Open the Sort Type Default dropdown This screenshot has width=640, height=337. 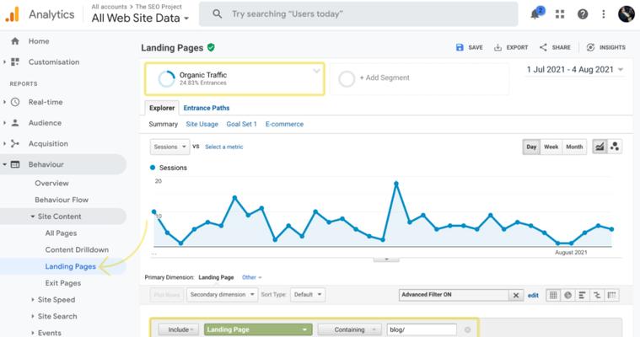pos(308,295)
